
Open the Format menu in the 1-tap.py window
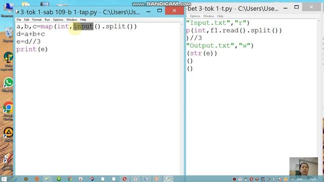click(x=37, y=20)
